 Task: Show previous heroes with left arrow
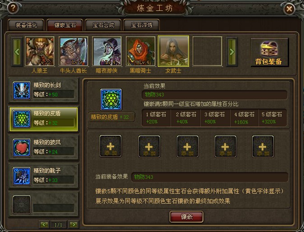coord(17,52)
